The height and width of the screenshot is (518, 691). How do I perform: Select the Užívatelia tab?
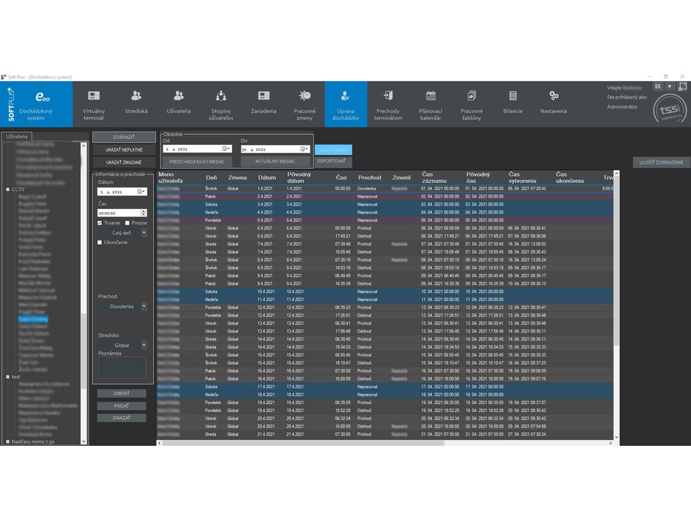pos(18,136)
